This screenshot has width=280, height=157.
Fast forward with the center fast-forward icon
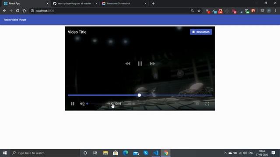click(x=152, y=64)
